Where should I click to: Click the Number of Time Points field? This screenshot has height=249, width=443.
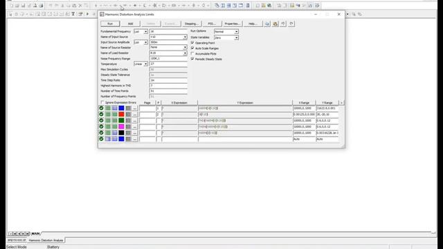(x=168, y=91)
